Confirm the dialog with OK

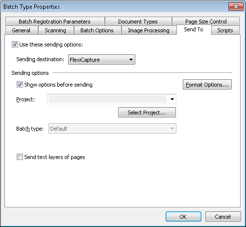coord(183,217)
